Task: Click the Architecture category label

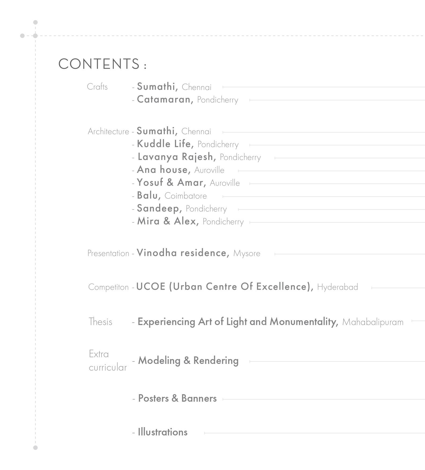Action: [109, 132]
